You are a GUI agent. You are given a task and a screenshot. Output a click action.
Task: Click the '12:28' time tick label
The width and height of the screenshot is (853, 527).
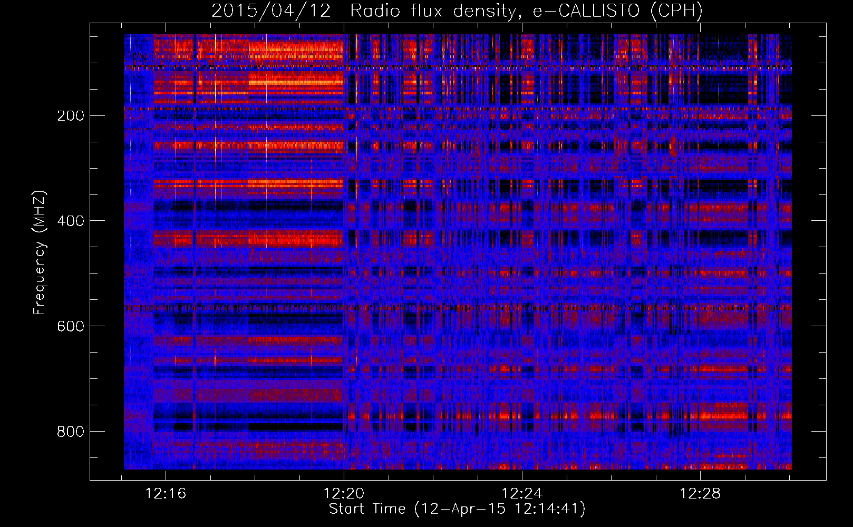700,494
